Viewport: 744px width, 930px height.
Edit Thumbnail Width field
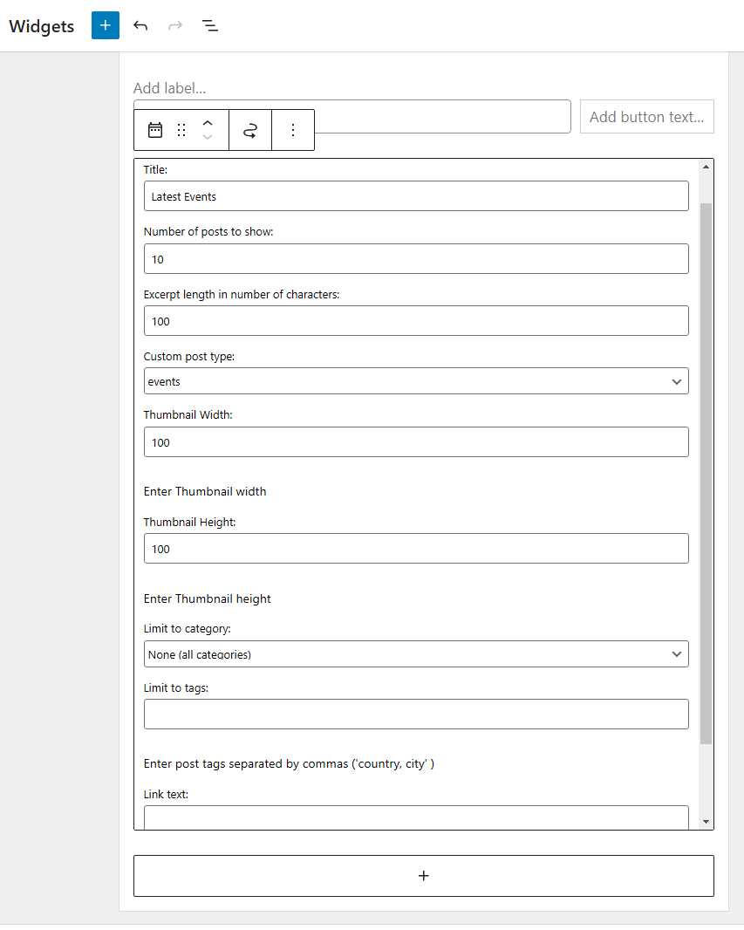click(416, 441)
